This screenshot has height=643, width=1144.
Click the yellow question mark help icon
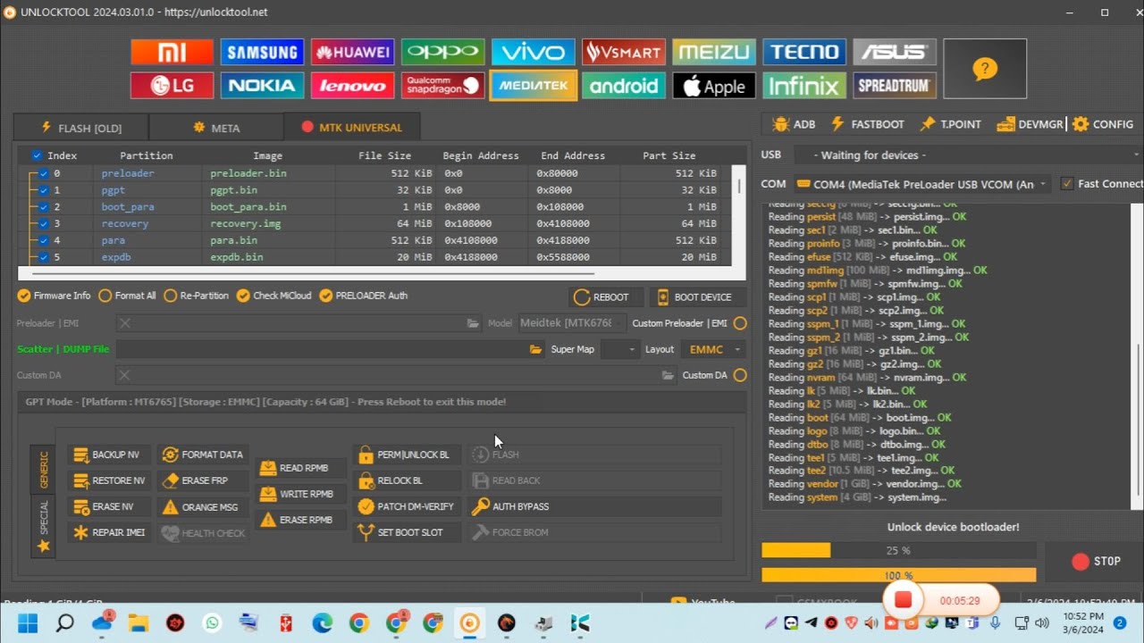tap(984, 69)
